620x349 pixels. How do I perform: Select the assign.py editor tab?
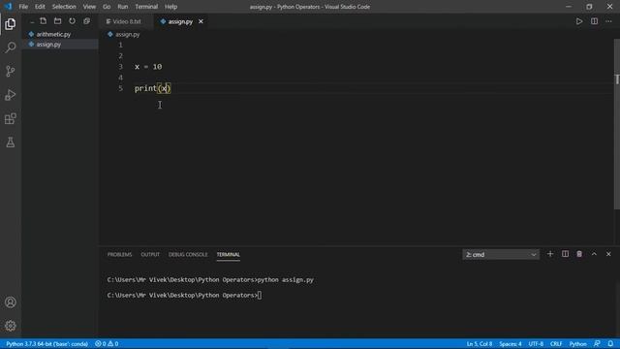180,21
